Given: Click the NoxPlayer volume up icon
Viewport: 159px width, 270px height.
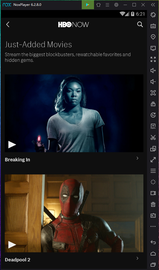Looking at the screenshot, I should [153, 70].
